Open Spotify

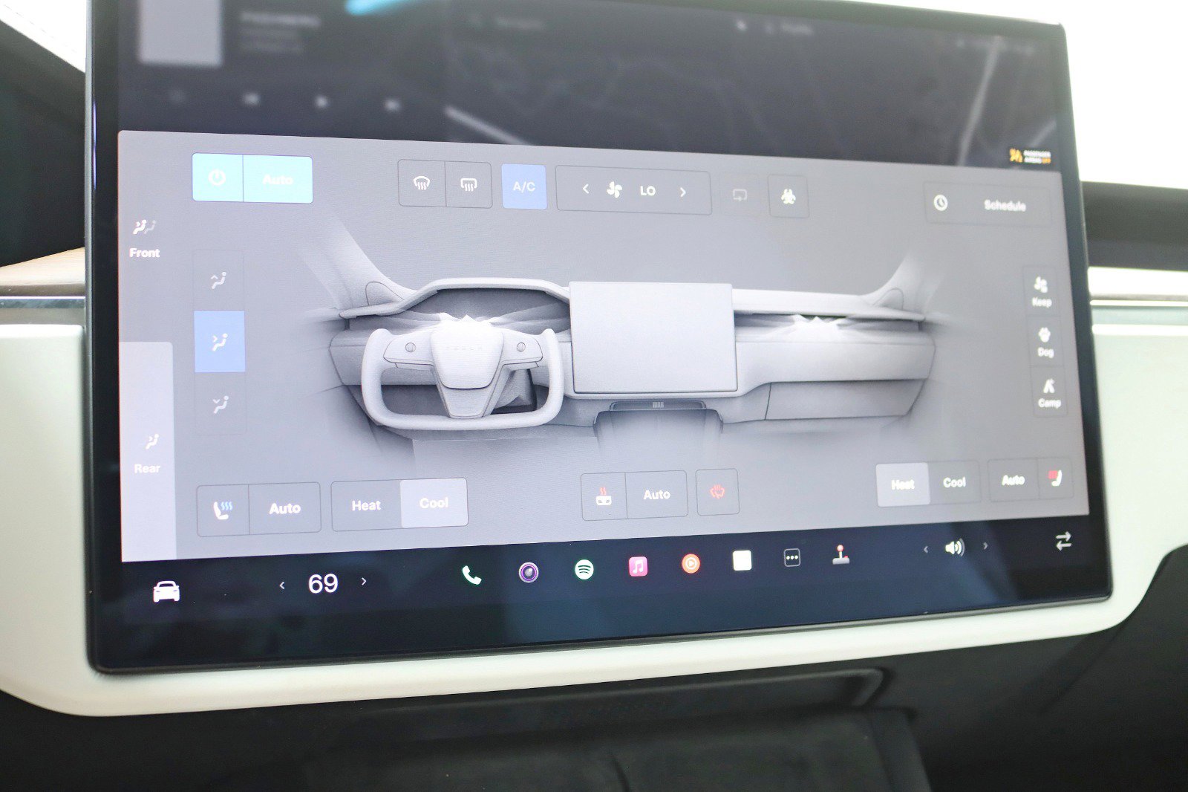584,570
